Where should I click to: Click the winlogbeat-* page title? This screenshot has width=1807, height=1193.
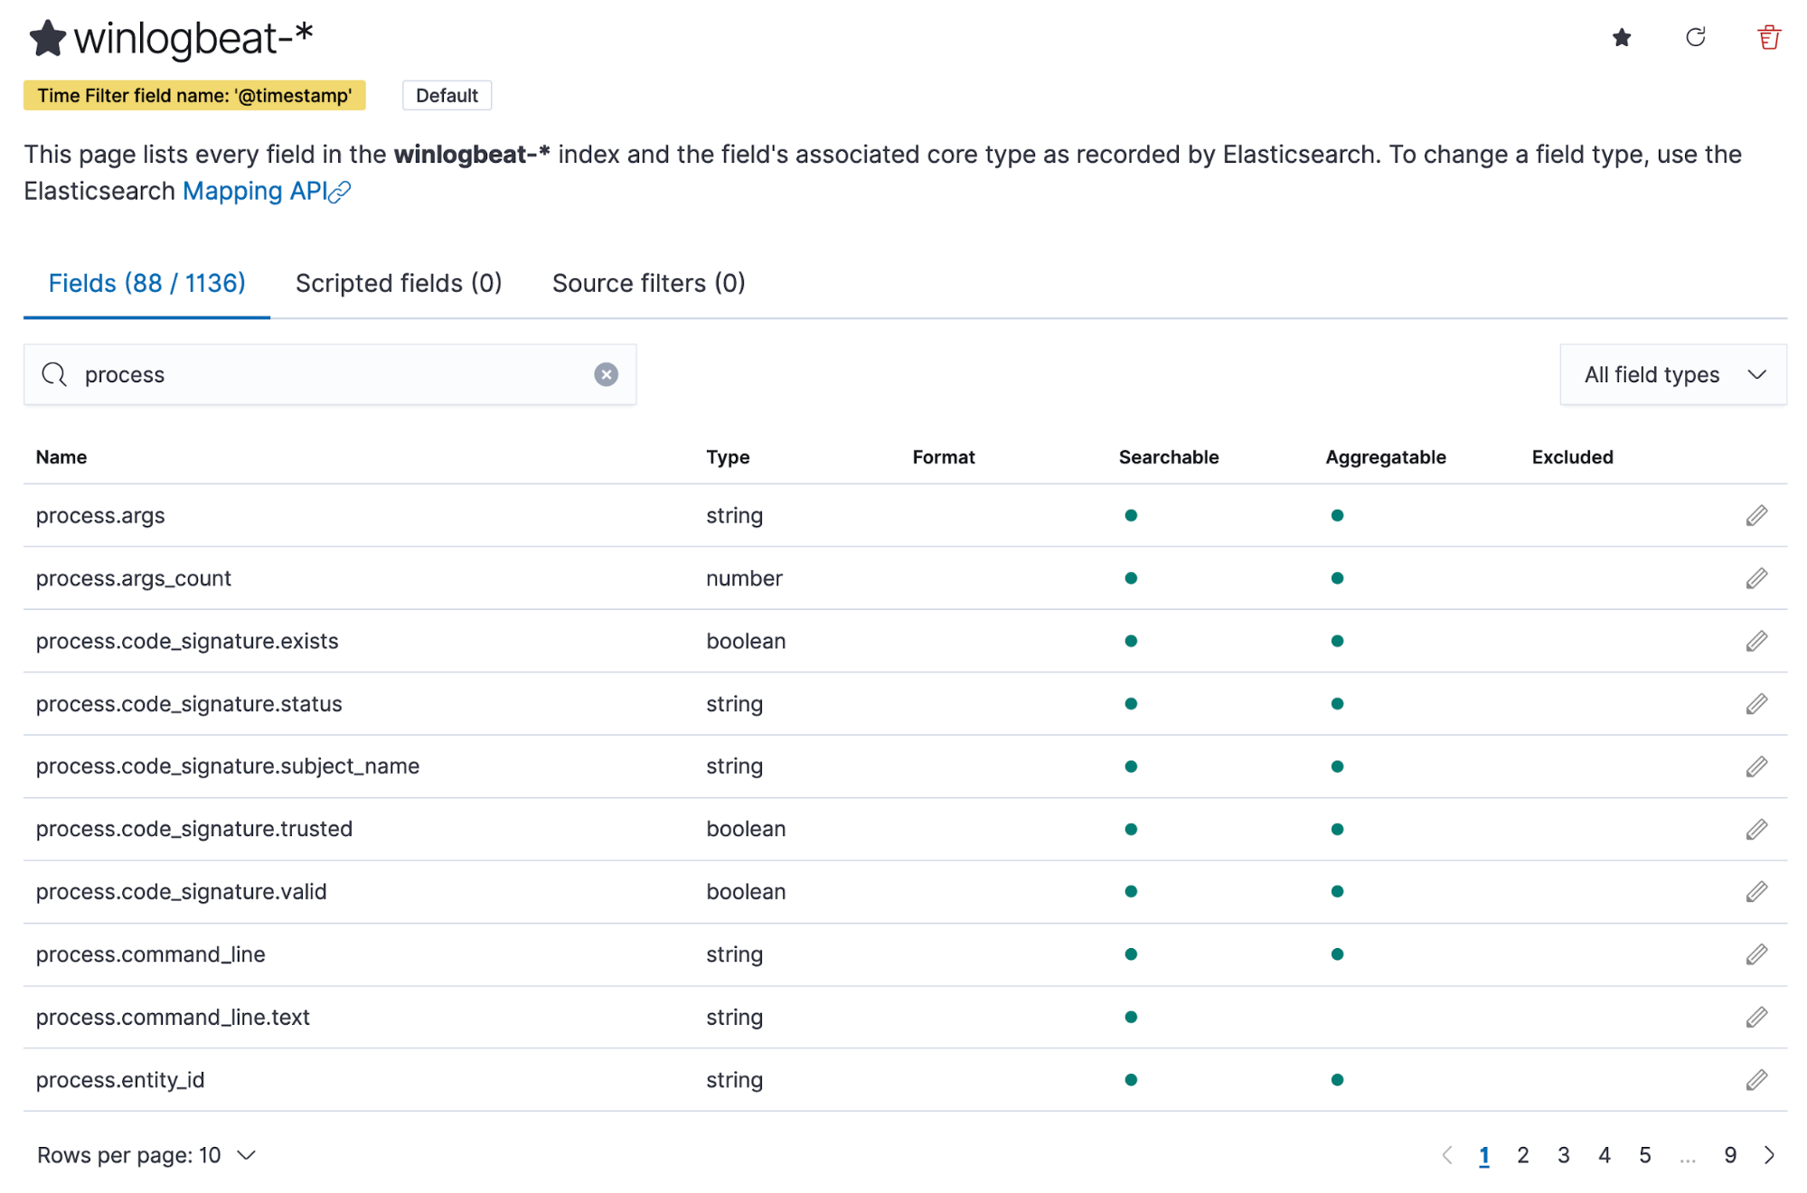[x=193, y=38]
